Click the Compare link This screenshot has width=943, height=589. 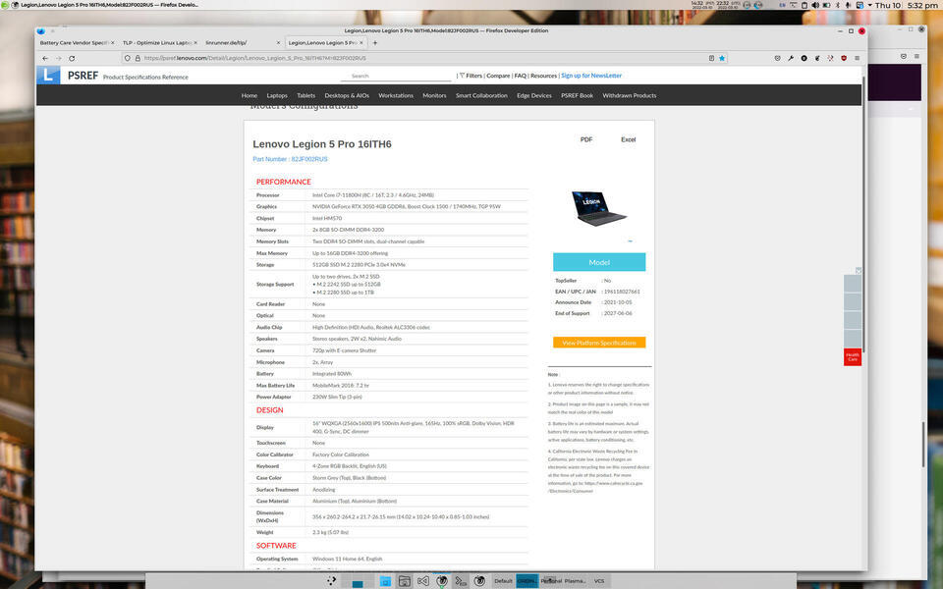pos(498,76)
